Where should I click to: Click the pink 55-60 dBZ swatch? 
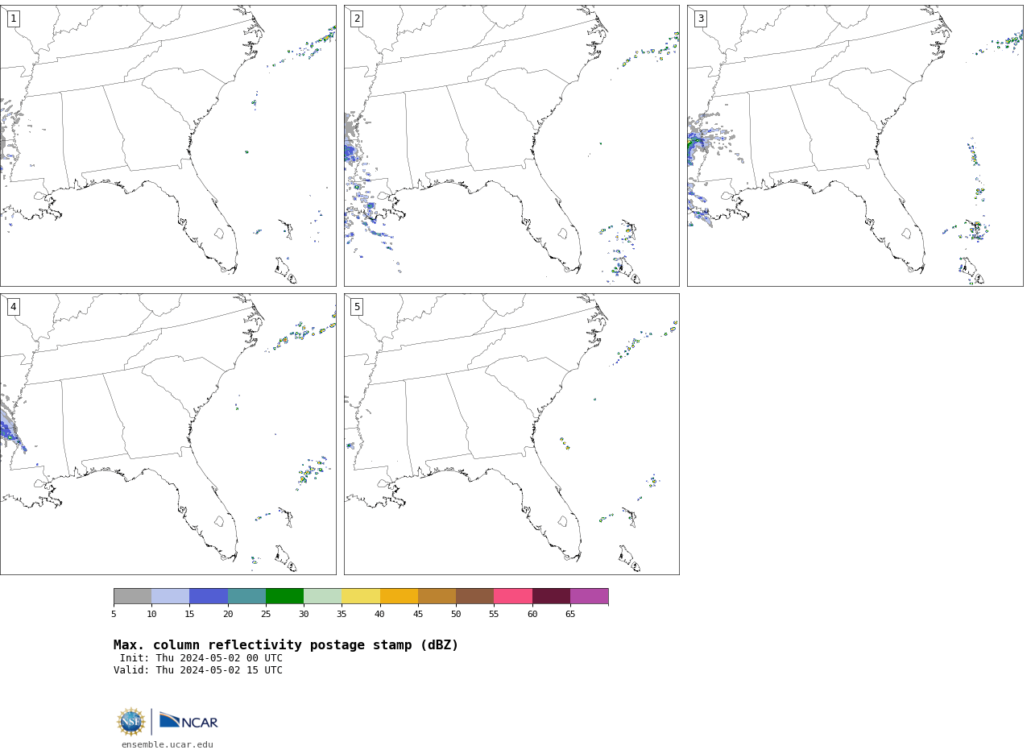coord(513,596)
